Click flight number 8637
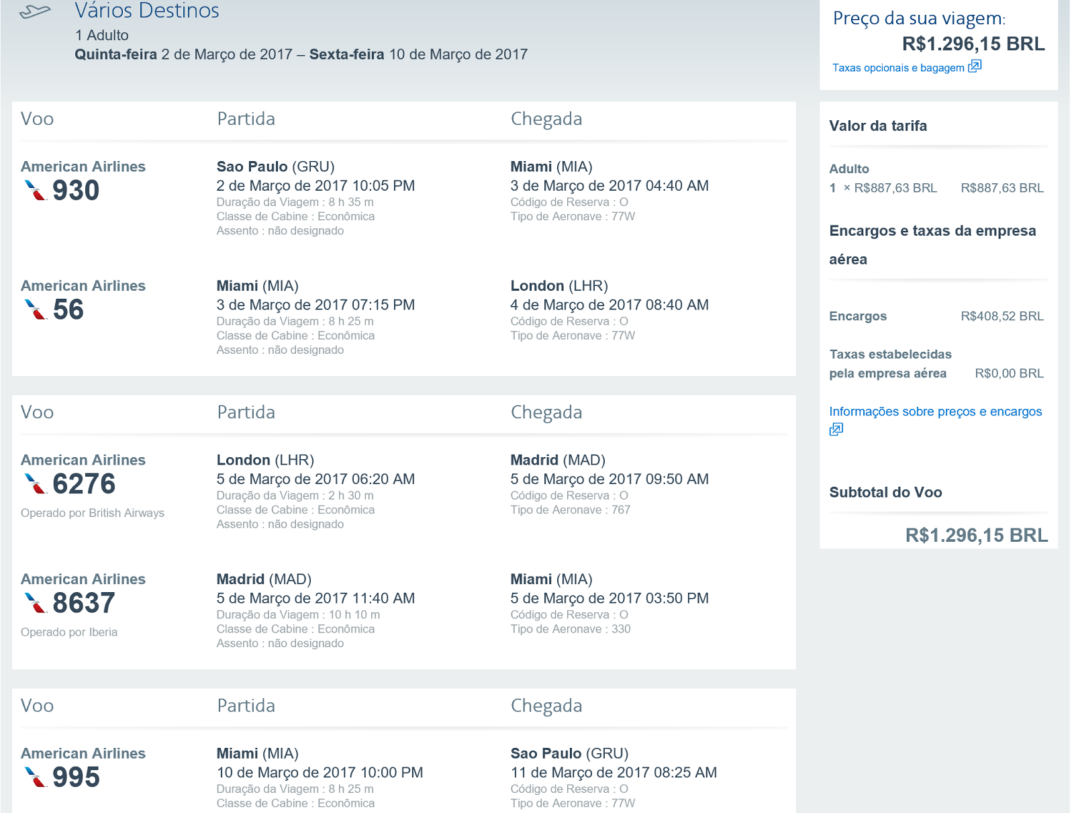This screenshot has width=1074, height=813. (84, 603)
